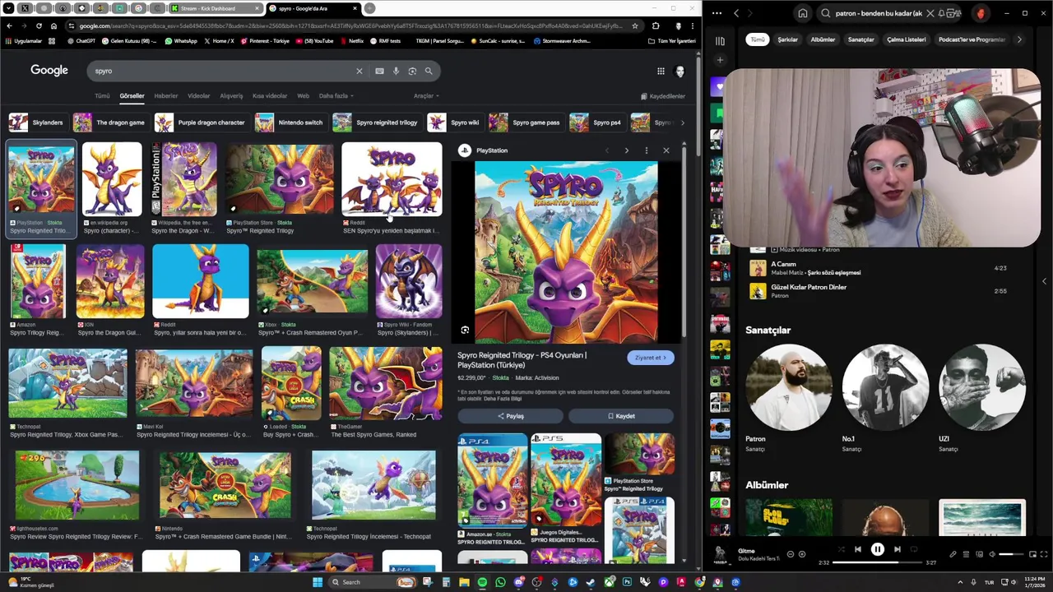Open the play queue in the music player

967,554
